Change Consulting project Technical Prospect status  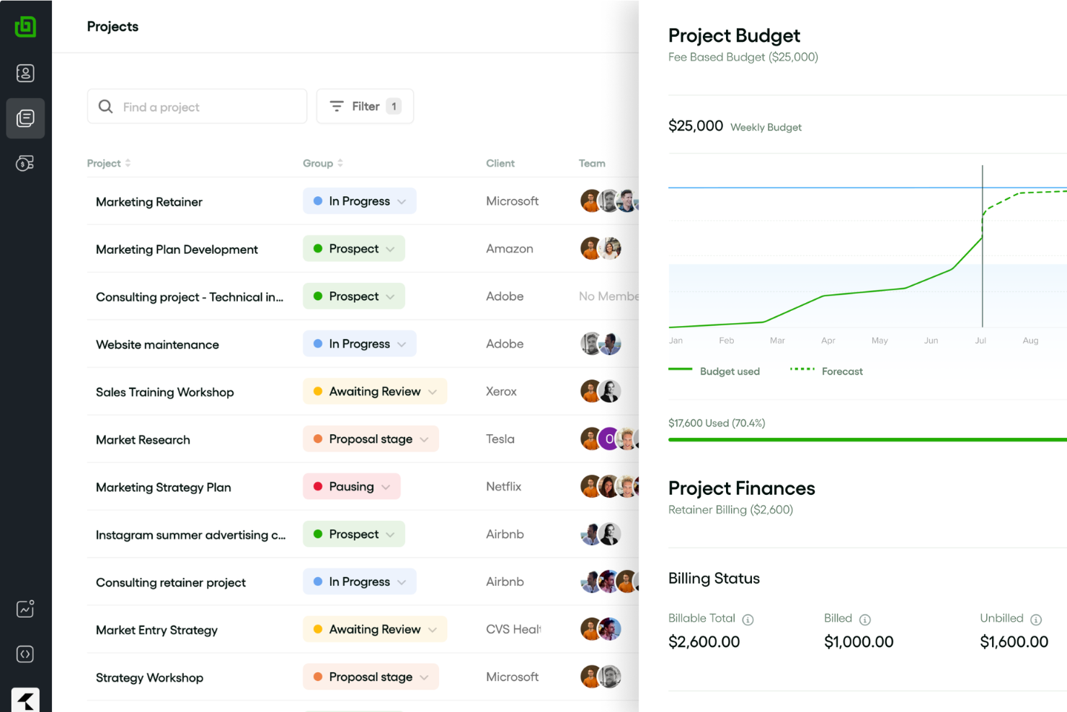[x=353, y=296]
